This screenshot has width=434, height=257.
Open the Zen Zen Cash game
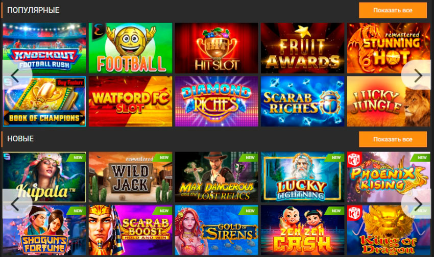[x=303, y=230]
